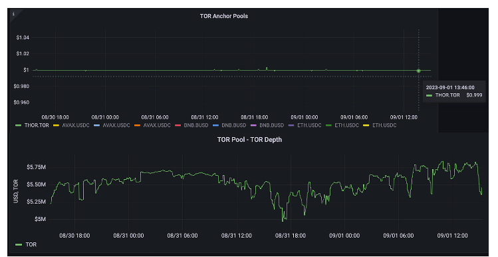Click 08/31 06:00 on Anchor Pools x-axis
The width and height of the screenshot is (498, 257).
[155, 117]
